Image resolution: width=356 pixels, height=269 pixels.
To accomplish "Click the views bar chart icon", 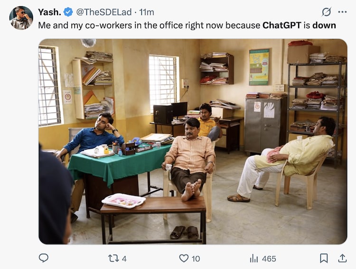I will pyautogui.click(x=254, y=258).
